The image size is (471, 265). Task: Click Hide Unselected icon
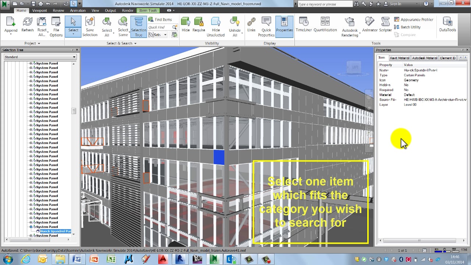pyautogui.click(x=216, y=22)
